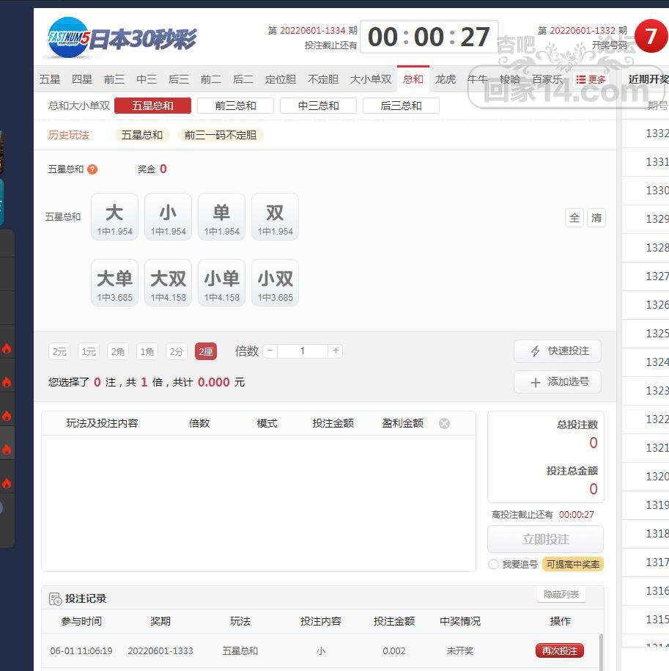Enable the 我要追号 radio option

point(493,565)
